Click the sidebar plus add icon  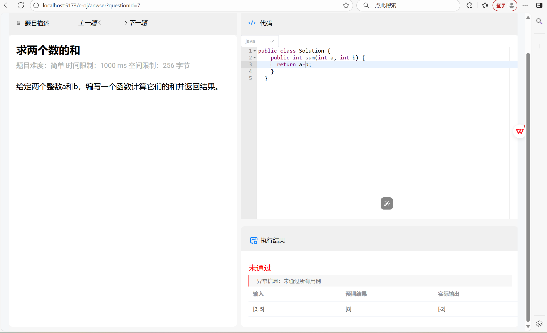coord(539,46)
